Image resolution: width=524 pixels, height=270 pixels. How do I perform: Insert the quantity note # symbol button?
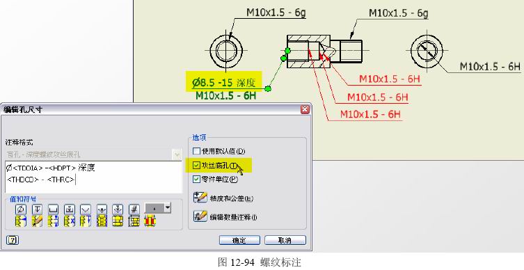pos(134,209)
